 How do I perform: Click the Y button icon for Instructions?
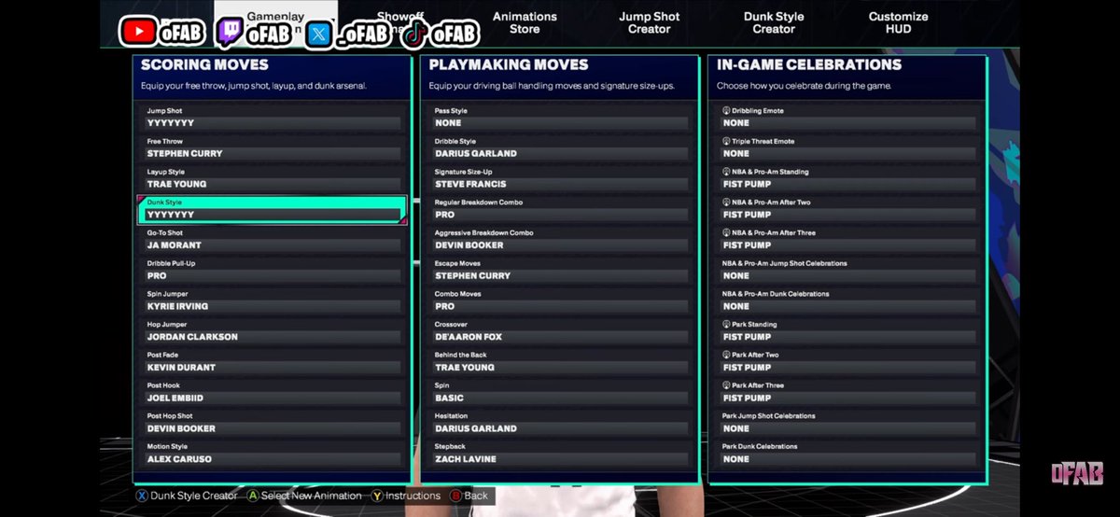tap(377, 496)
